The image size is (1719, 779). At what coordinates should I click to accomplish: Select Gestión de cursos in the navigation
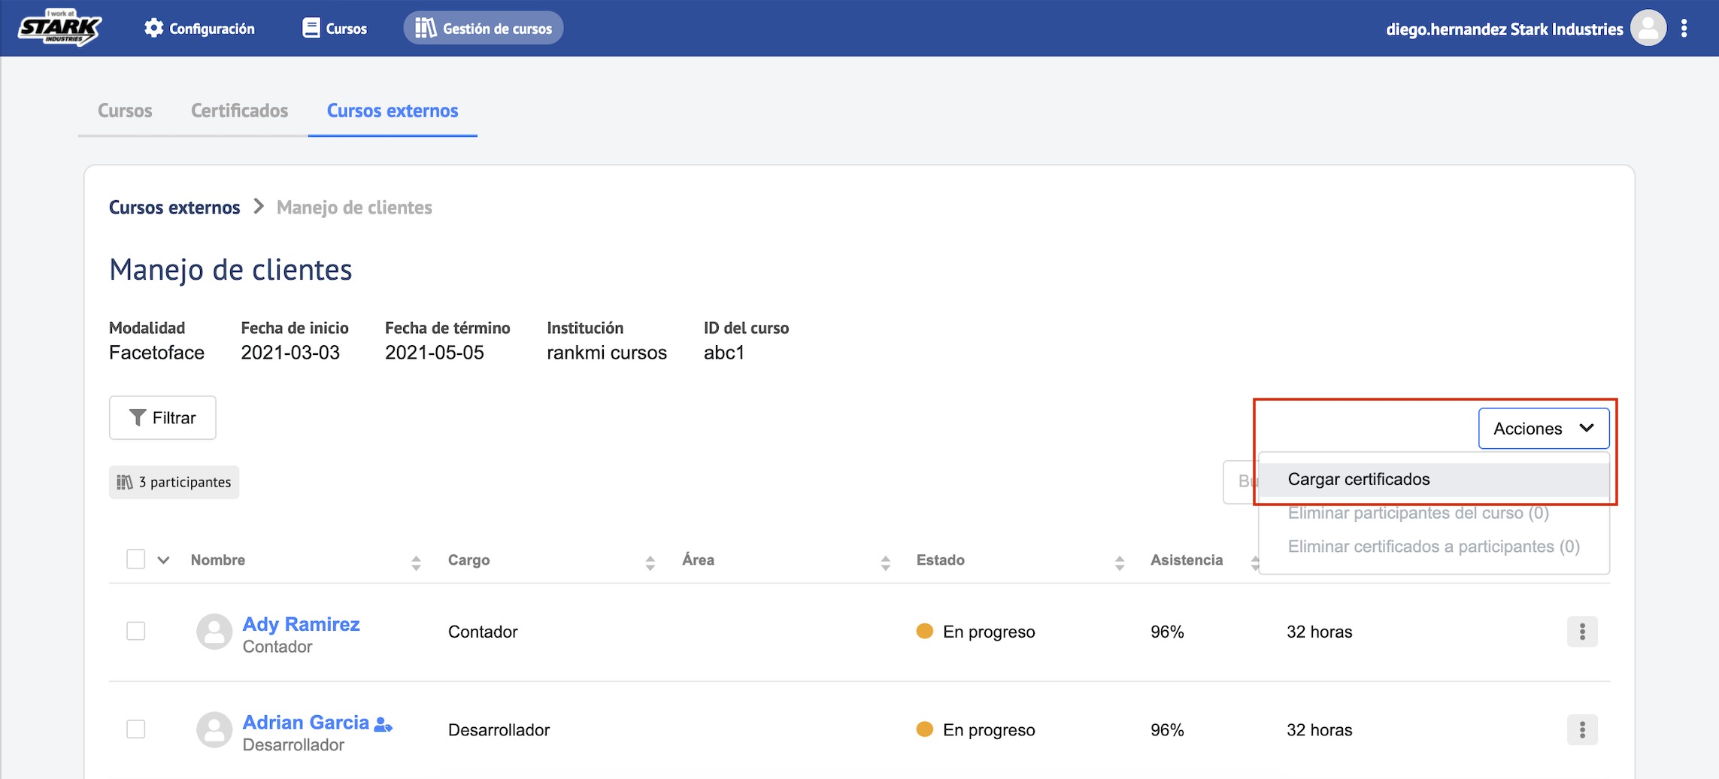click(x=484, y=29)
